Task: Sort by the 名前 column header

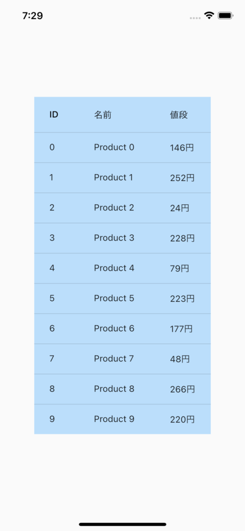Action: pos(103,115)
